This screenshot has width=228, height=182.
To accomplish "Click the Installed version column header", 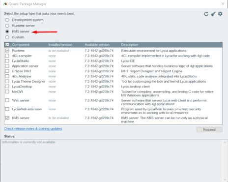I will coord(60,45).
